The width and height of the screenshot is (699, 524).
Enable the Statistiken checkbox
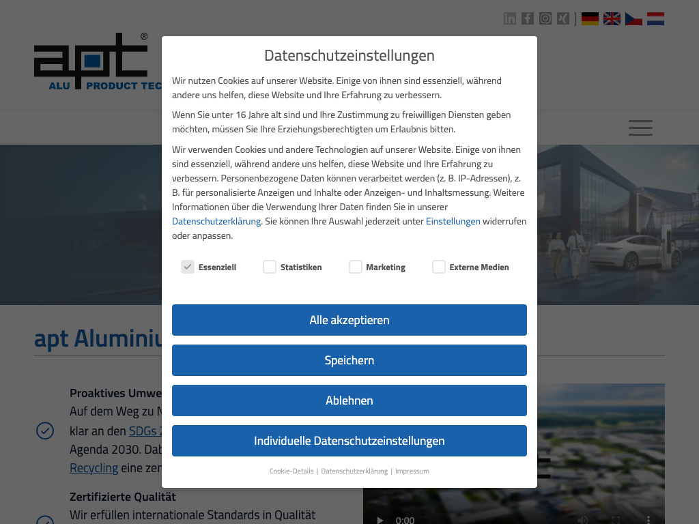coord(270,267)
